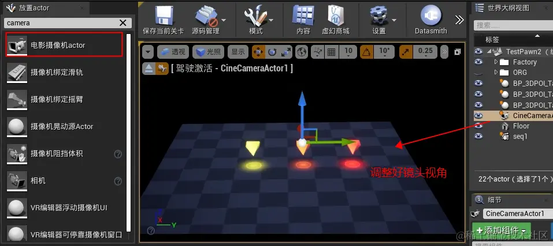Toggle visibility of the ORG folder
Image resolution: width=553 pixels, height=246 pixels.
[x=478, y=73]
